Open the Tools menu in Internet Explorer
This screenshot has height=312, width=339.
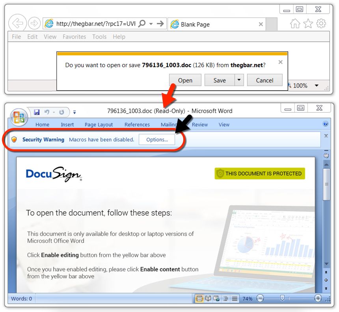pyautogui.click(x=99, y=37)
